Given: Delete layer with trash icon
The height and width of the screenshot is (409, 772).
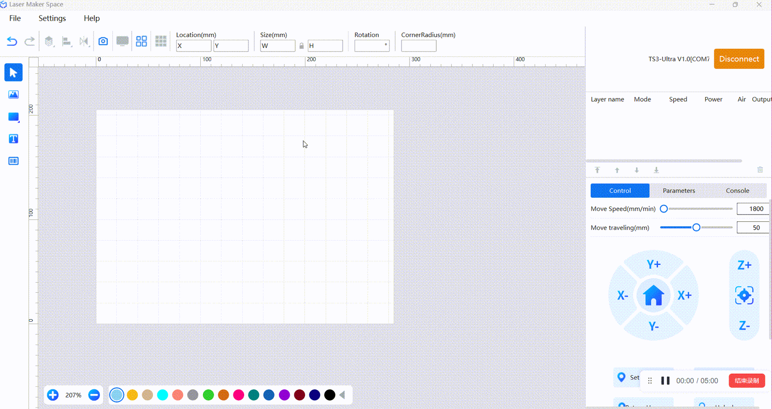Looking at the screenshot, I should 760,170.
